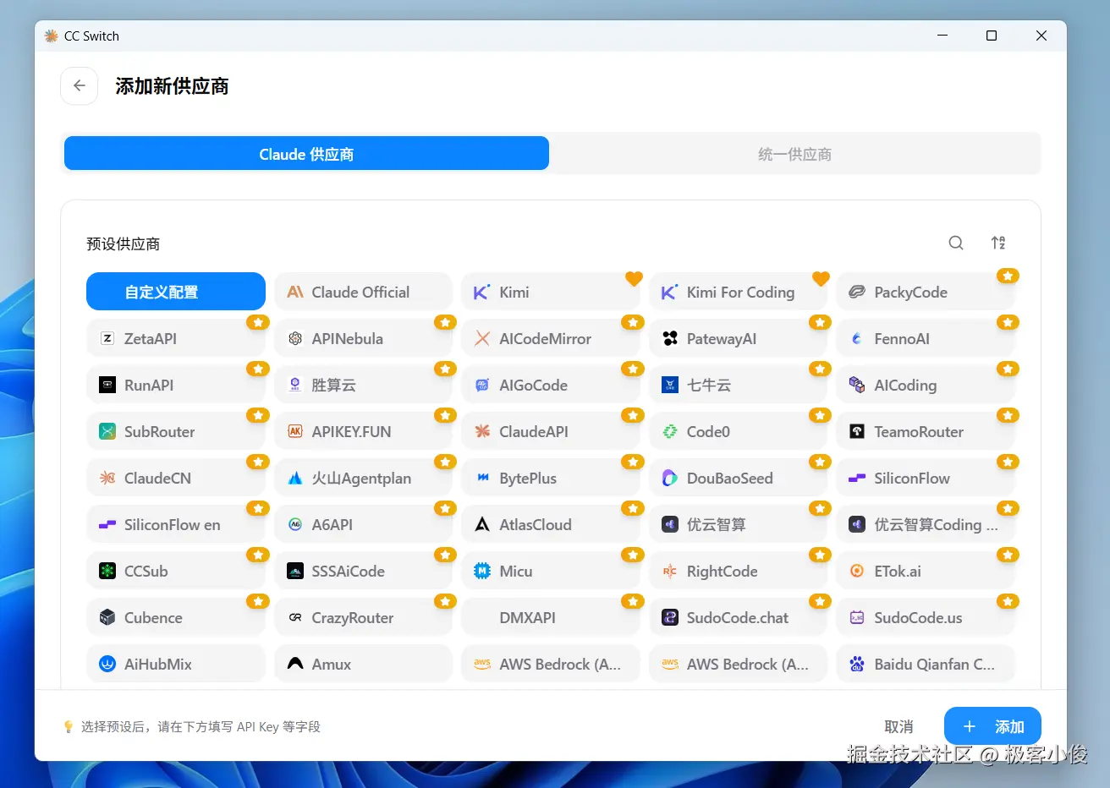The height and width of the screenshot is (788, 1110).
Task: Open the preset provider search
Action: [x=956, y=244]
